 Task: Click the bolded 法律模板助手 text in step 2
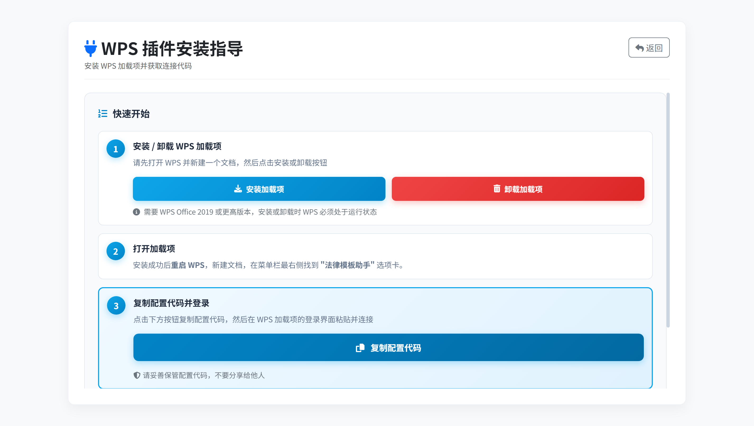point(347,265)
